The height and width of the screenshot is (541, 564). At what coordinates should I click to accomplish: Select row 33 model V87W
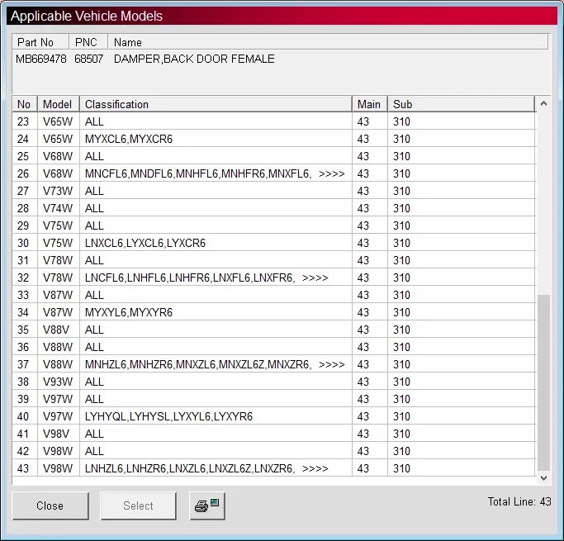click(58, 295)
